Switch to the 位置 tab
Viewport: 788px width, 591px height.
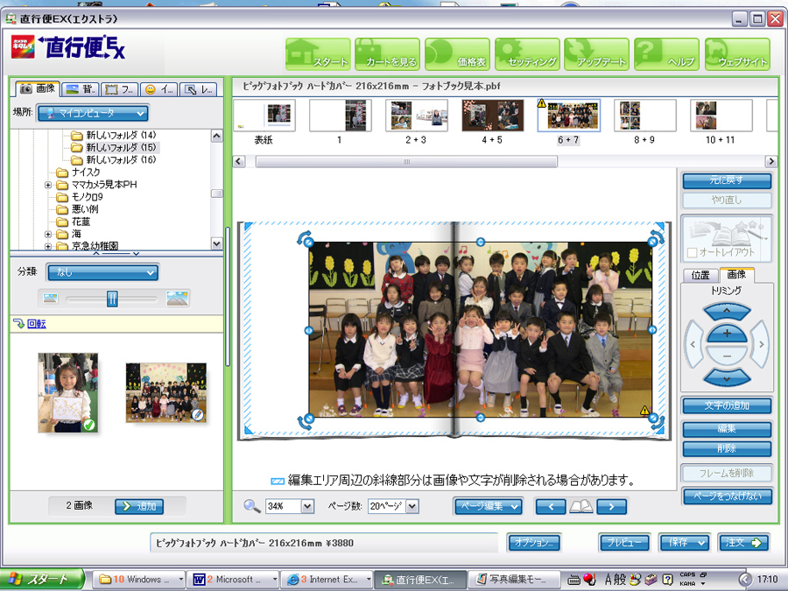(700, 275)
